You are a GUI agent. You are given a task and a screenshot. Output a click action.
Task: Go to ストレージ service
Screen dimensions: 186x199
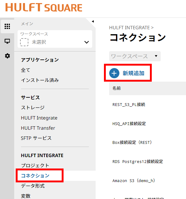[x=33, y=108]
